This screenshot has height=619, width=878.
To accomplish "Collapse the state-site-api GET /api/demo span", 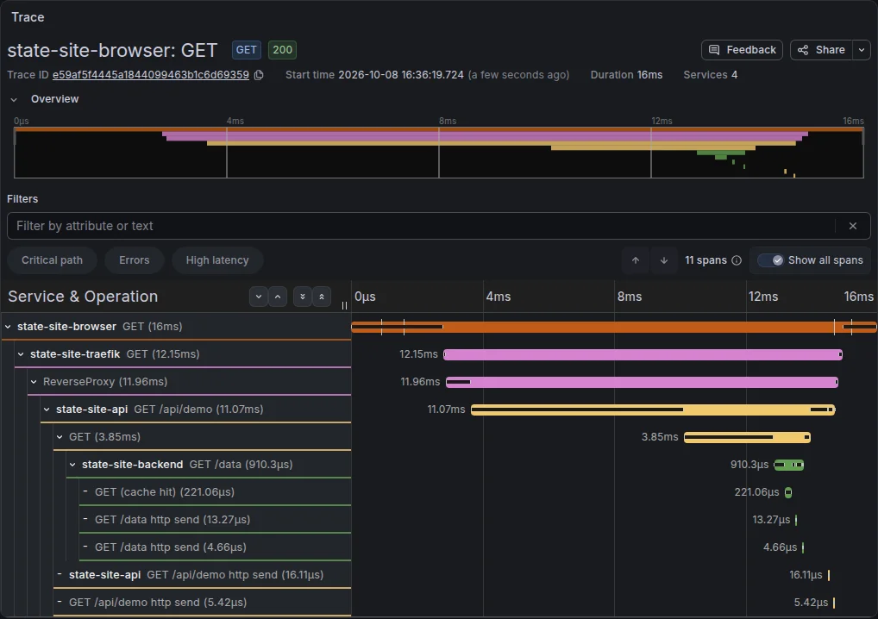I will (47, 410).
